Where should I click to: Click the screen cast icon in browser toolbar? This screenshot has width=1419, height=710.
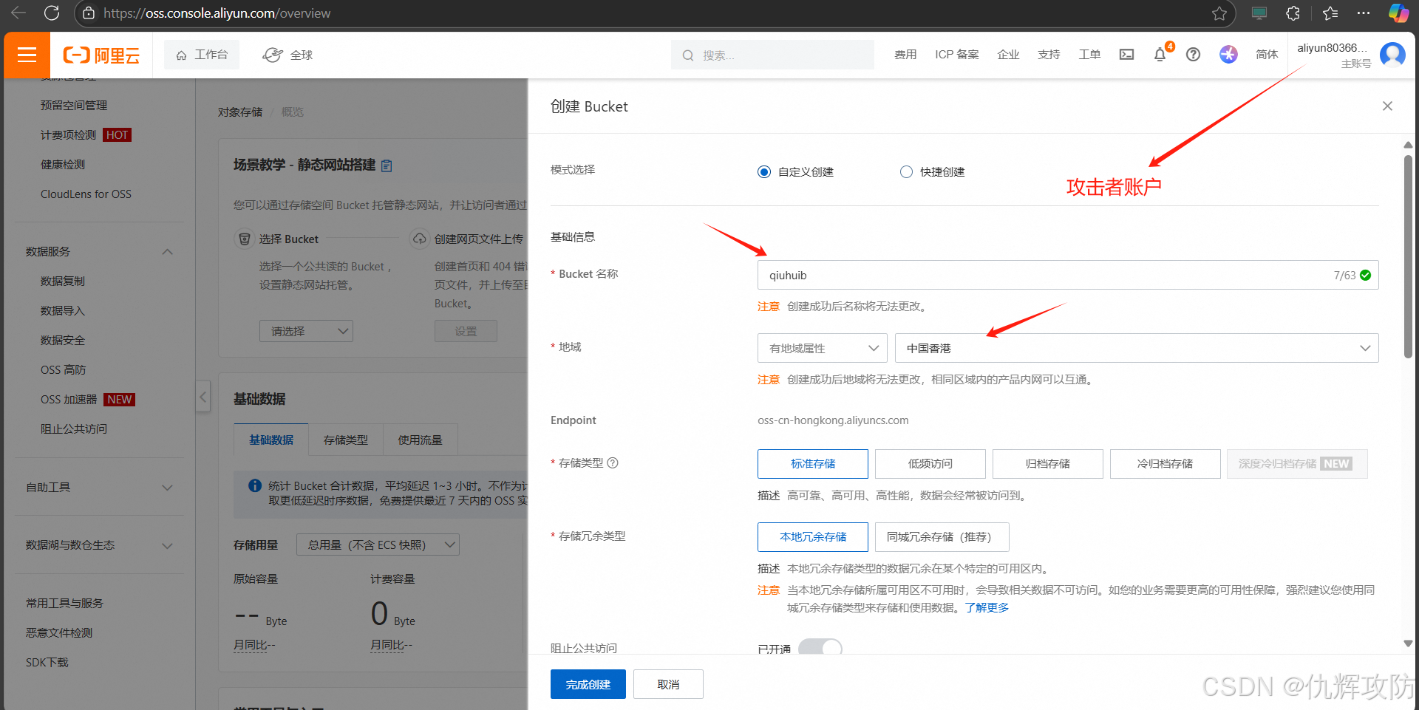coord(1259,13)
